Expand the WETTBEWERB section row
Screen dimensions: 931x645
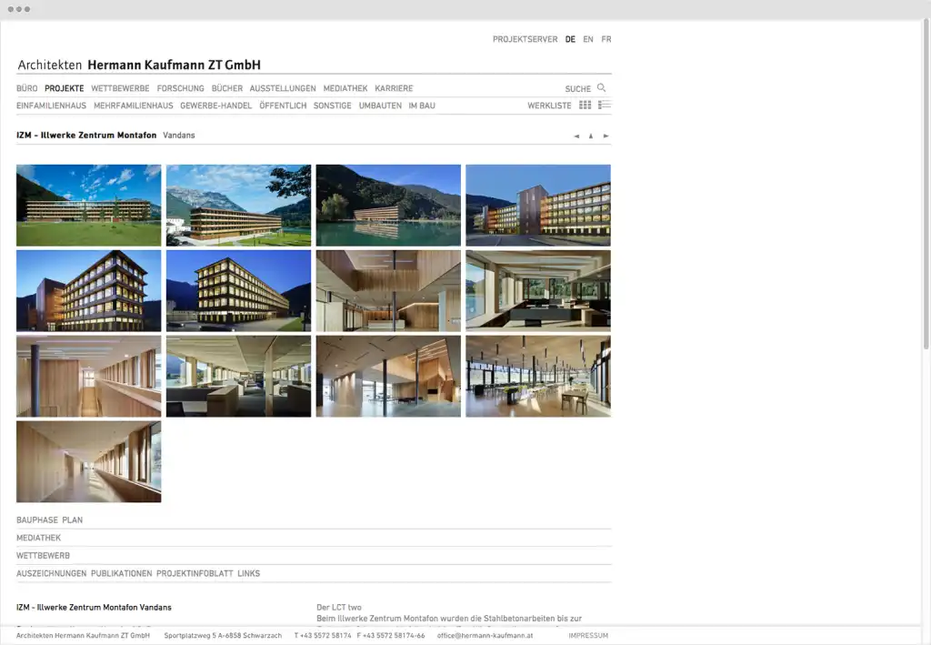(x=43, y=556)
